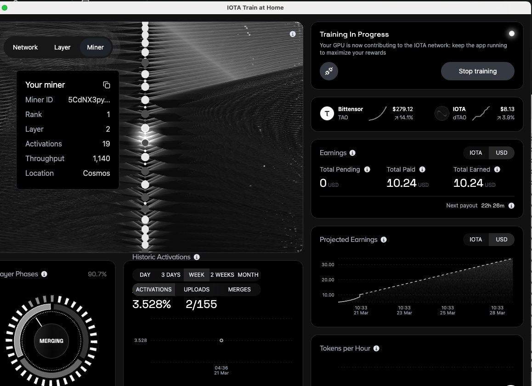Open the Total Pending info icon
The height and width of the screenshot is (386, 532).
pyautogui.click(x=367, y=169)
